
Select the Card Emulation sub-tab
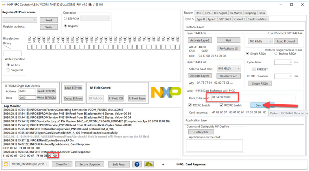tap(257, 19)
